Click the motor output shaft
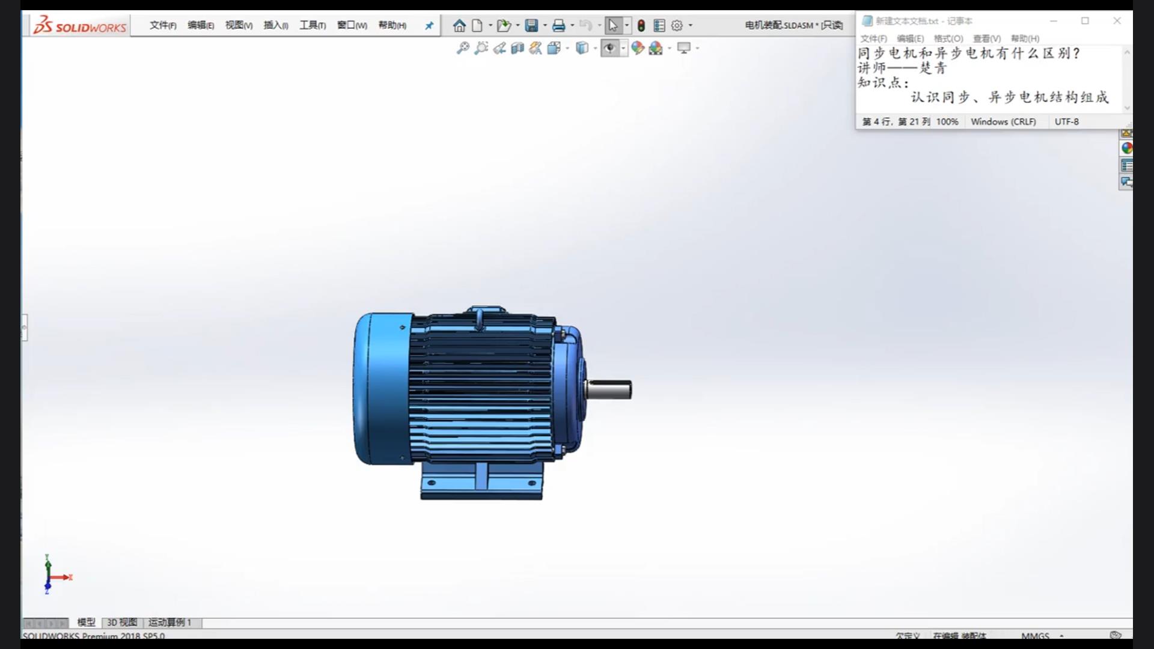1154x649 pixels. [609, 389]
